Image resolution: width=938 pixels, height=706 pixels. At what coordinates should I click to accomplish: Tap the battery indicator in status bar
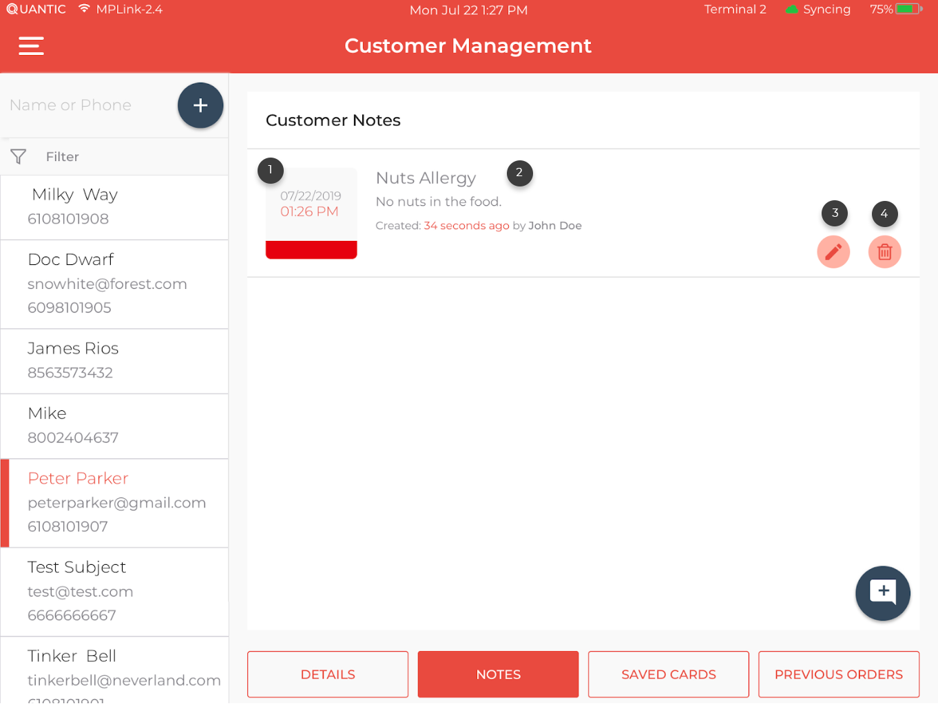[x=908, y=10]
